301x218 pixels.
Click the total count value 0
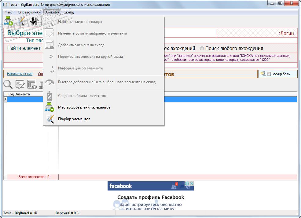(48, 177)
